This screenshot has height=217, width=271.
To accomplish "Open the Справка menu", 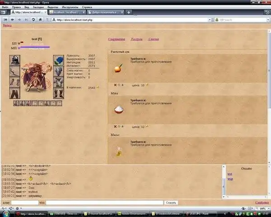I will click(87, 7).
